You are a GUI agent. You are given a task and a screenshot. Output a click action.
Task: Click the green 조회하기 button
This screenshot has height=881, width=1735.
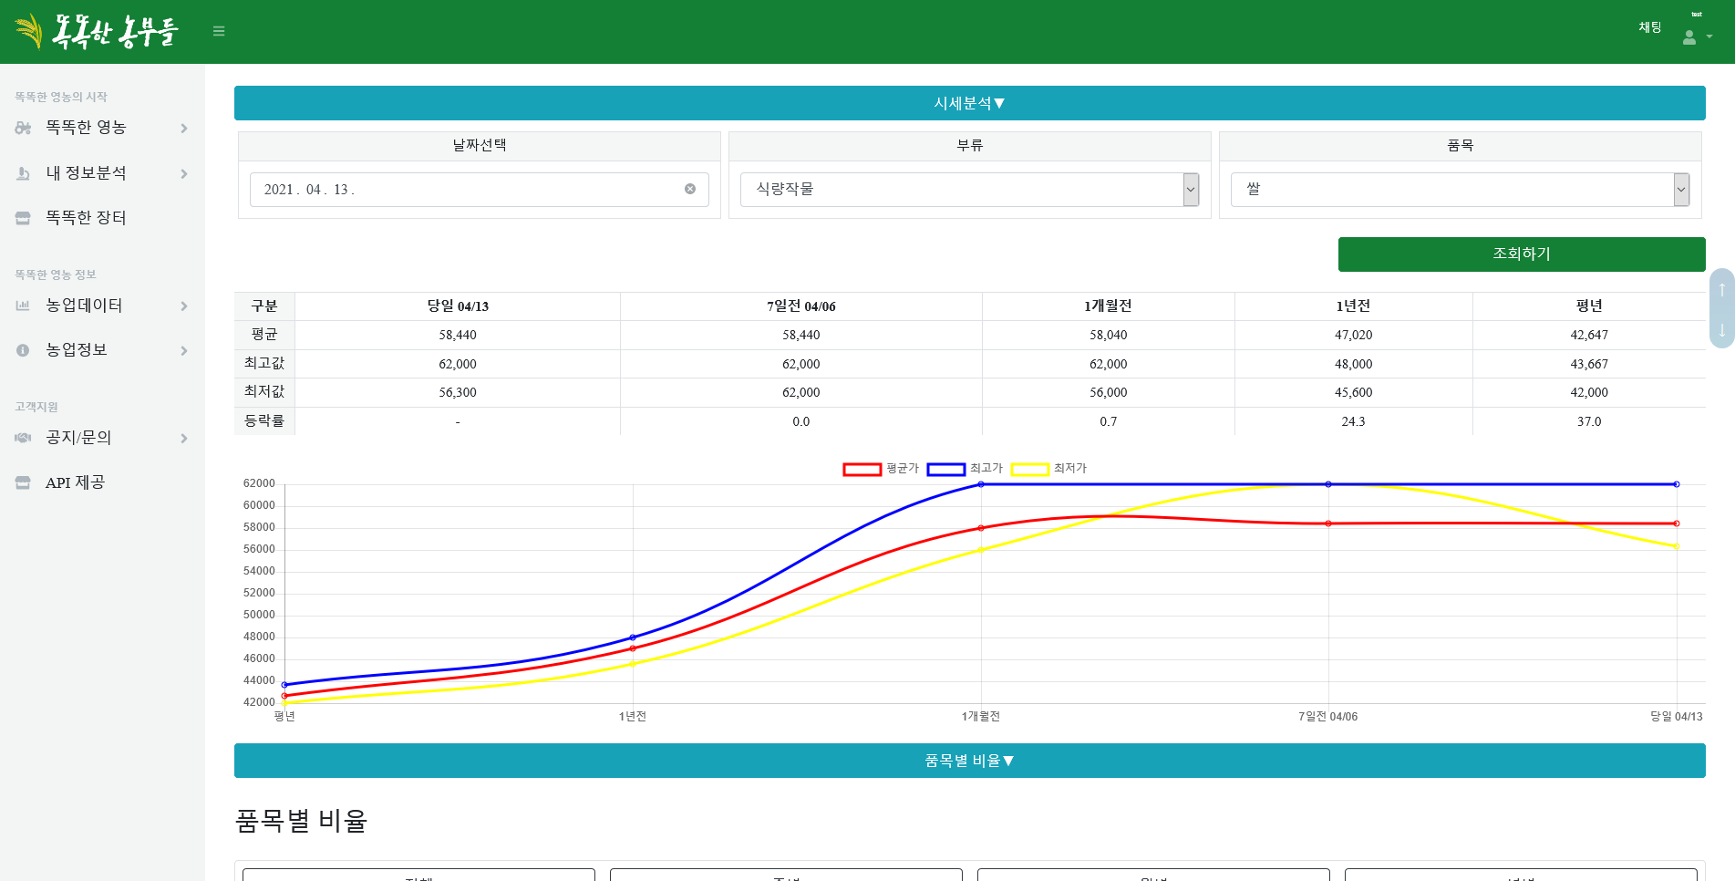(x=1521, y=254)
